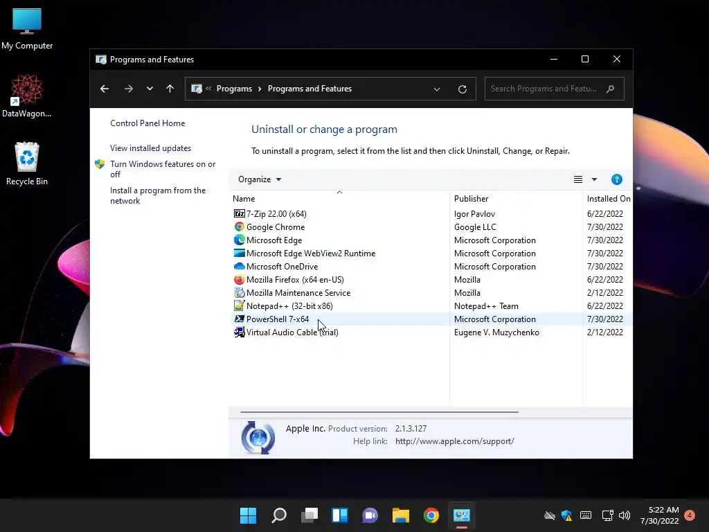Expand the breadcrumb chevron after Programs
The image size is (709, 532).
click(260, 89)
